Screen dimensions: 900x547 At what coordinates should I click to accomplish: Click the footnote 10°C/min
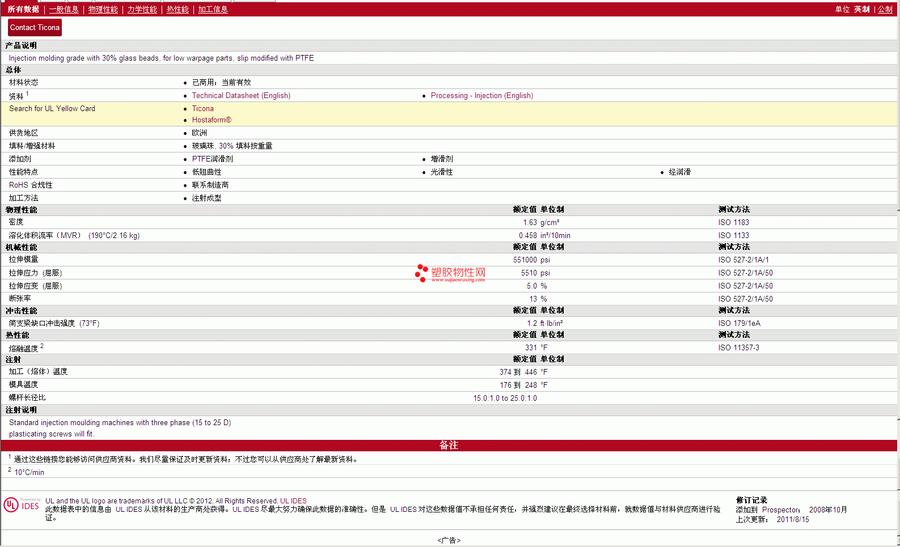pos(29,472)
